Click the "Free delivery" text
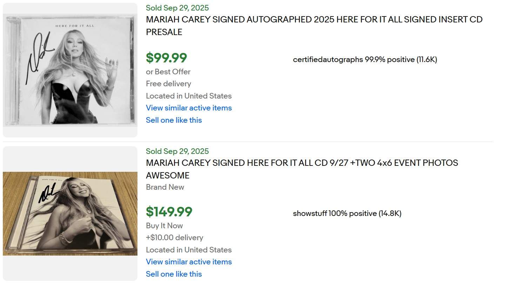 point(168,84)
